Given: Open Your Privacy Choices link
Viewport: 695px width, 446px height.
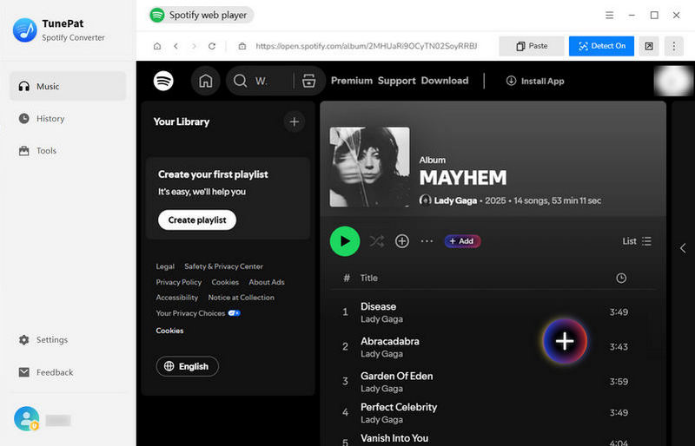Looking at the screenshot, I should pos(198,313).
